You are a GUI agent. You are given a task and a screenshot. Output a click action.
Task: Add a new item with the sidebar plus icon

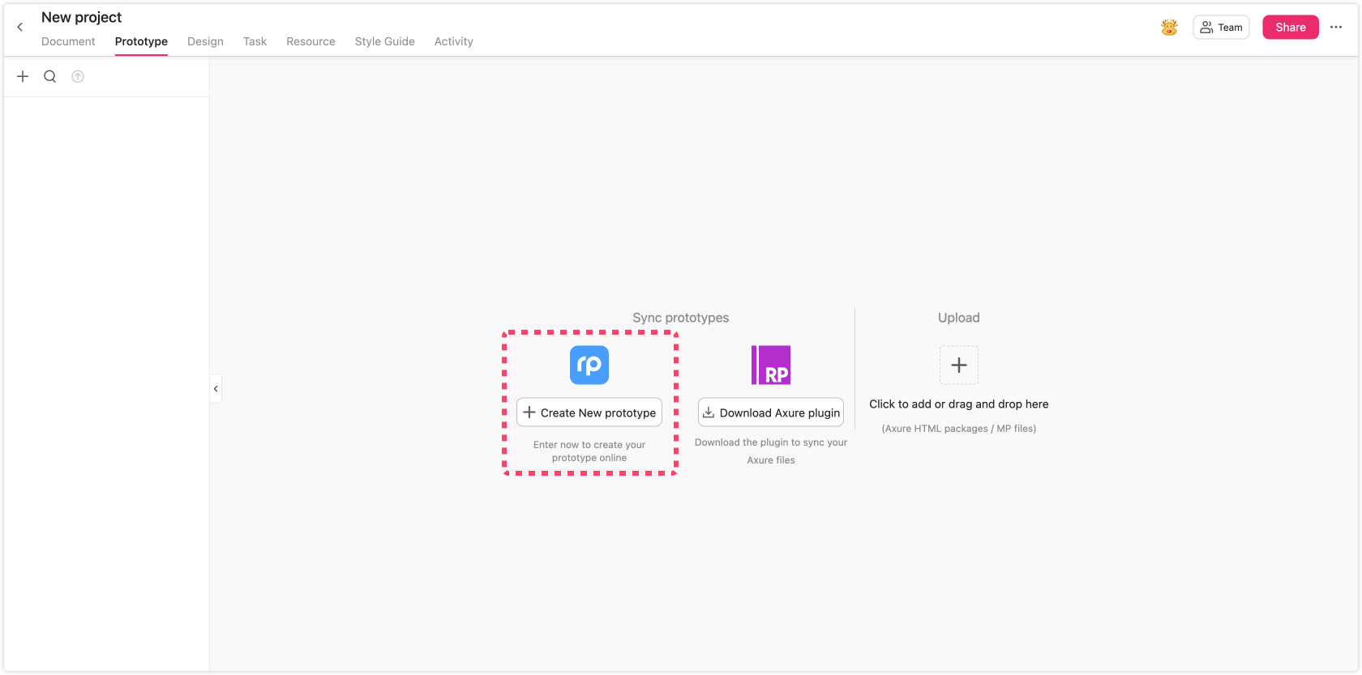(23, 76)
